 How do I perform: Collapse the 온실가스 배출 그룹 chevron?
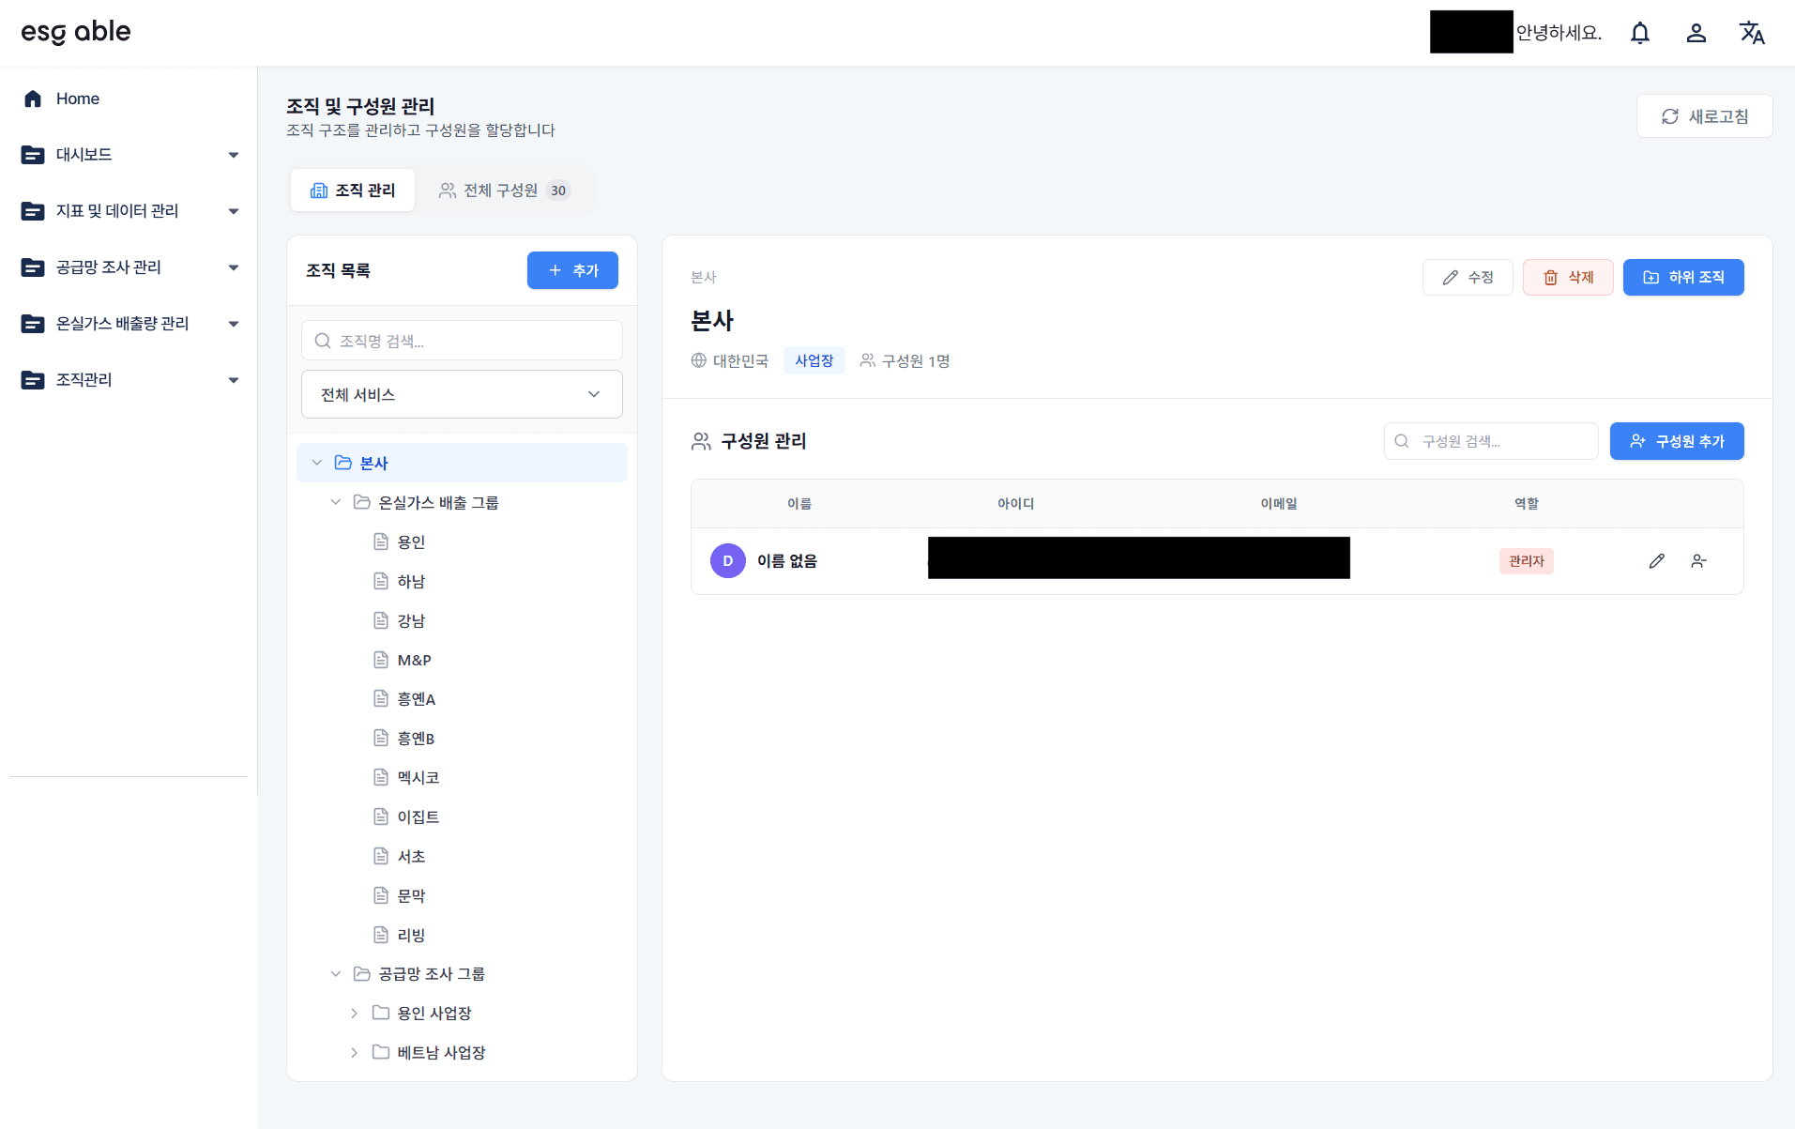coord(336,502)
